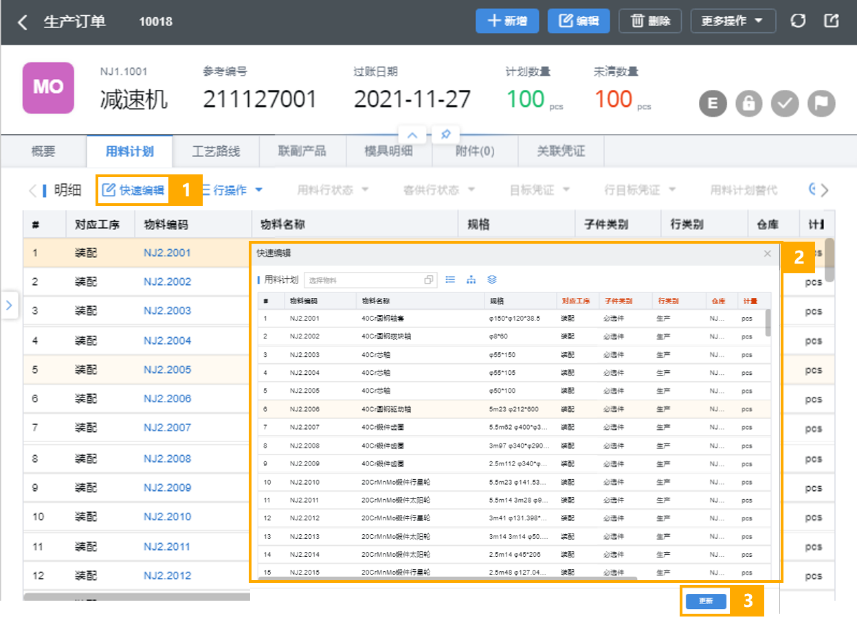Click the E status circle icon
Image resolution: width=857 pixels, height=622 pixels.
tap(713, 104)
